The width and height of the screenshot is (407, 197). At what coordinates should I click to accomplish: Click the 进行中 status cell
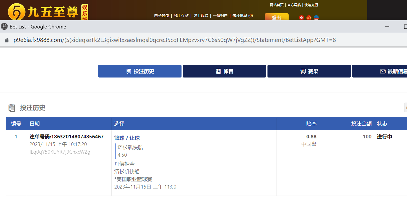(x=384, y=137)
